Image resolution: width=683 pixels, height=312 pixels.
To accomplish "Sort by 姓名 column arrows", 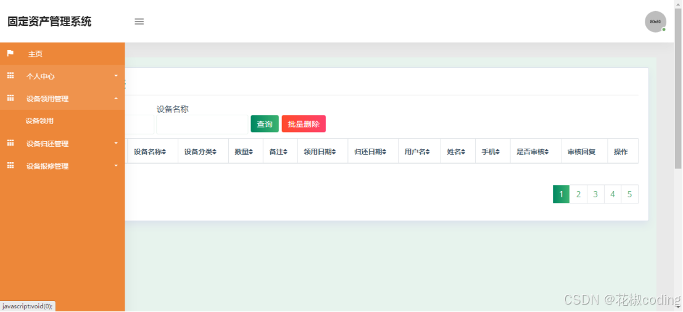I will (x=463, y=152).
